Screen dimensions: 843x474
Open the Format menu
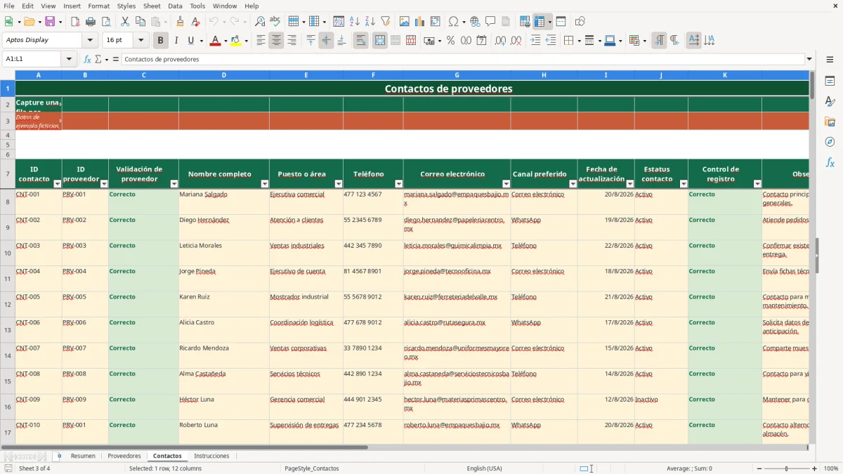[98, 6]
